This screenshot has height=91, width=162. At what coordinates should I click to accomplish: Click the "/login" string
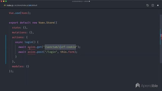click(x=51, y=52)
